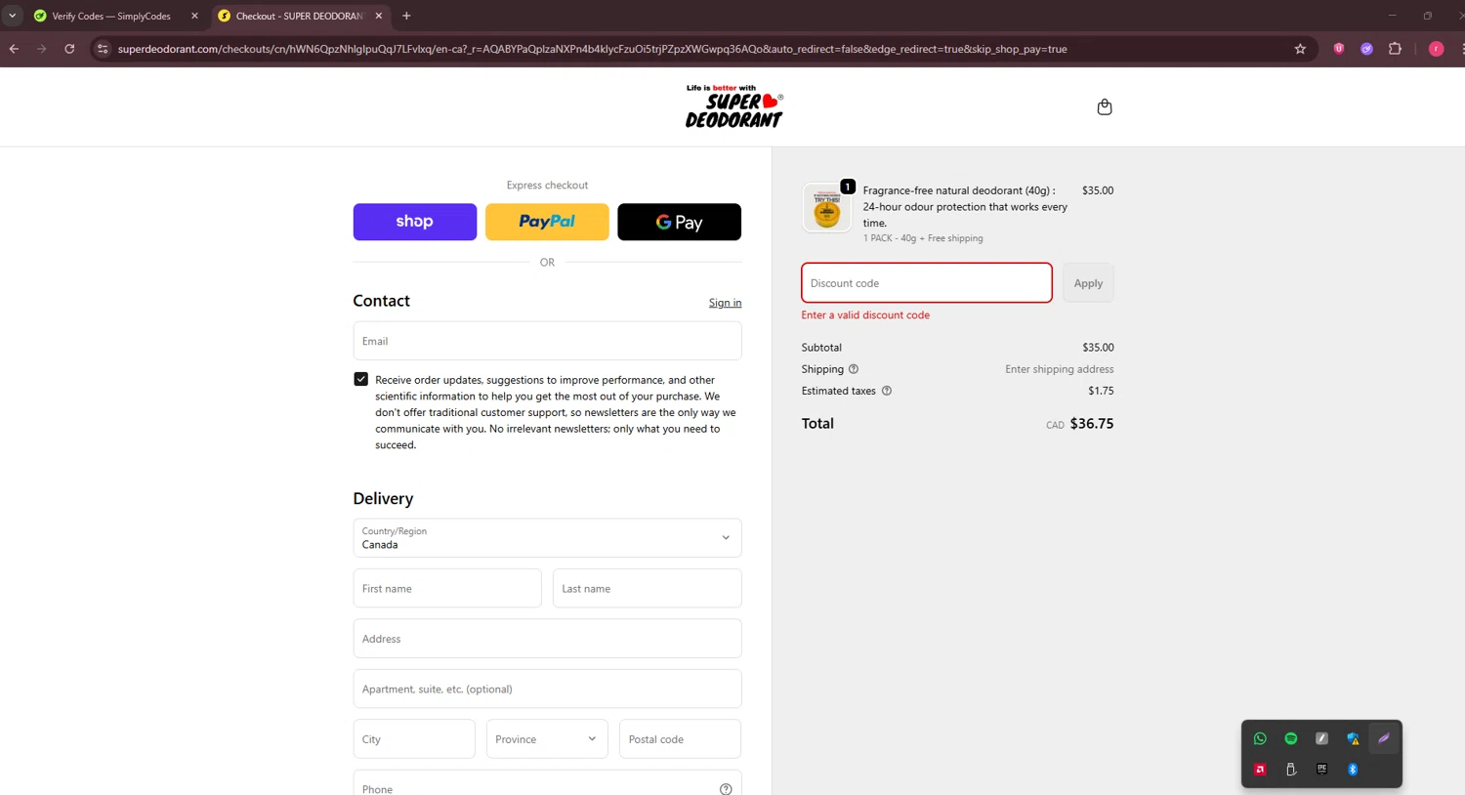Click the "Enter shipping address" text
The width and height of the screenshot is (1465, 795).
1060,369
